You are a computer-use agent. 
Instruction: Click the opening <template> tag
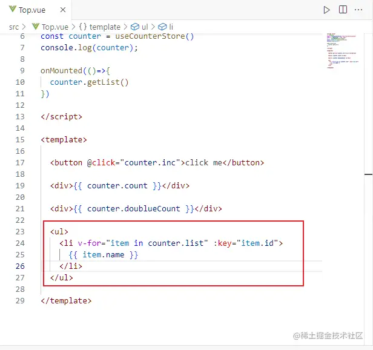tap(64, 140)
